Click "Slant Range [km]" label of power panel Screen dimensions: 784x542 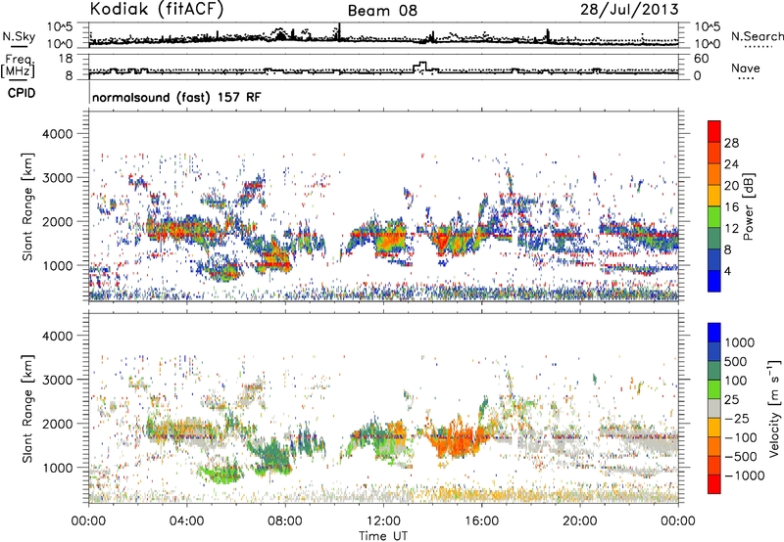tap(27, 206)
